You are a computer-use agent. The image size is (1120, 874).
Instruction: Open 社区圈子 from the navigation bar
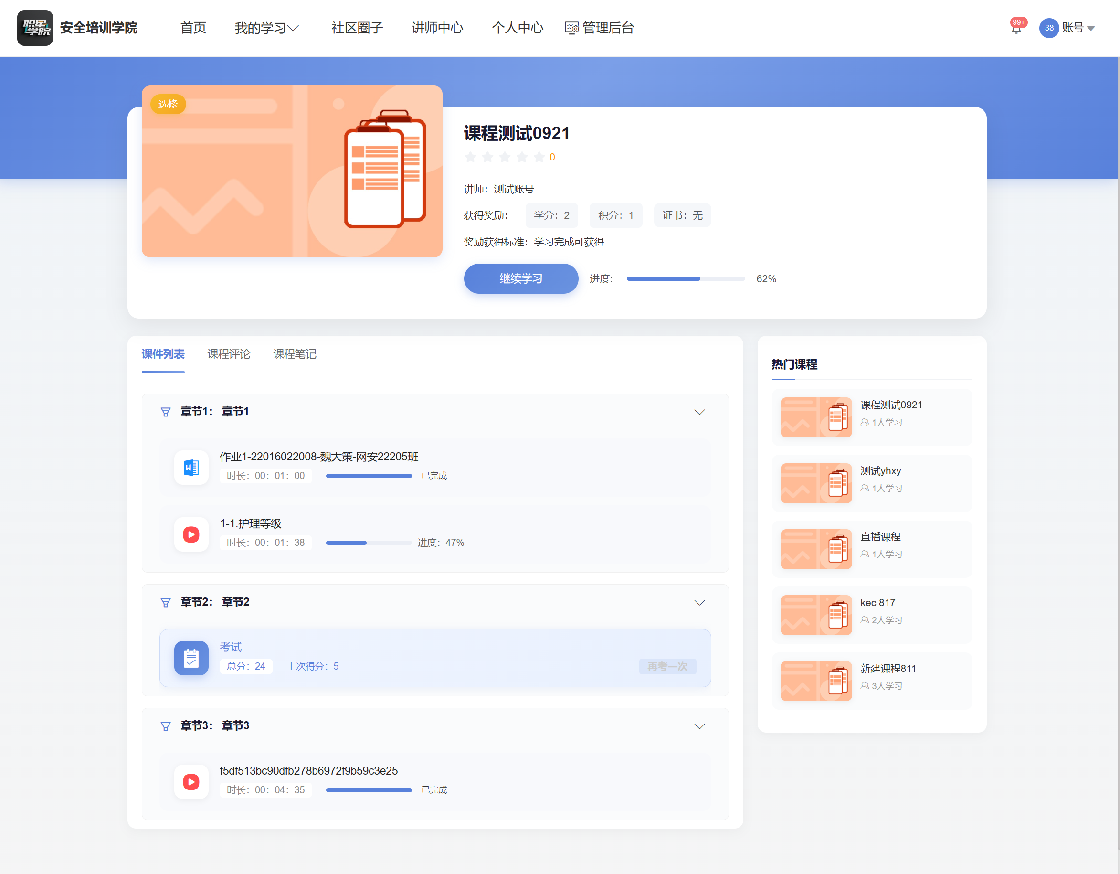pos(357,28)
